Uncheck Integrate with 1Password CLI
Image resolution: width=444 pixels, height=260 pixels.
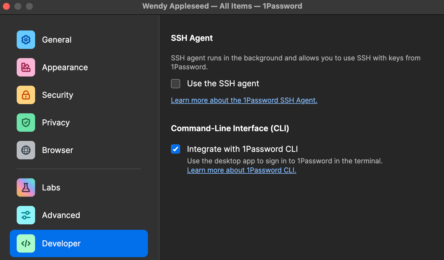pos(176,149)
